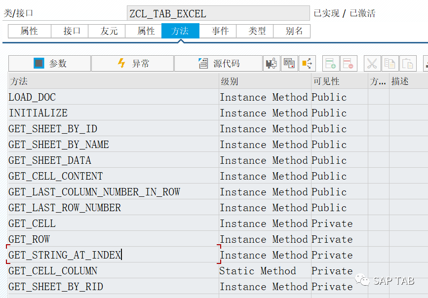Click Private visibility of GET_CELL row
Viewport: 428px width, 298px height.
(340, 224)
